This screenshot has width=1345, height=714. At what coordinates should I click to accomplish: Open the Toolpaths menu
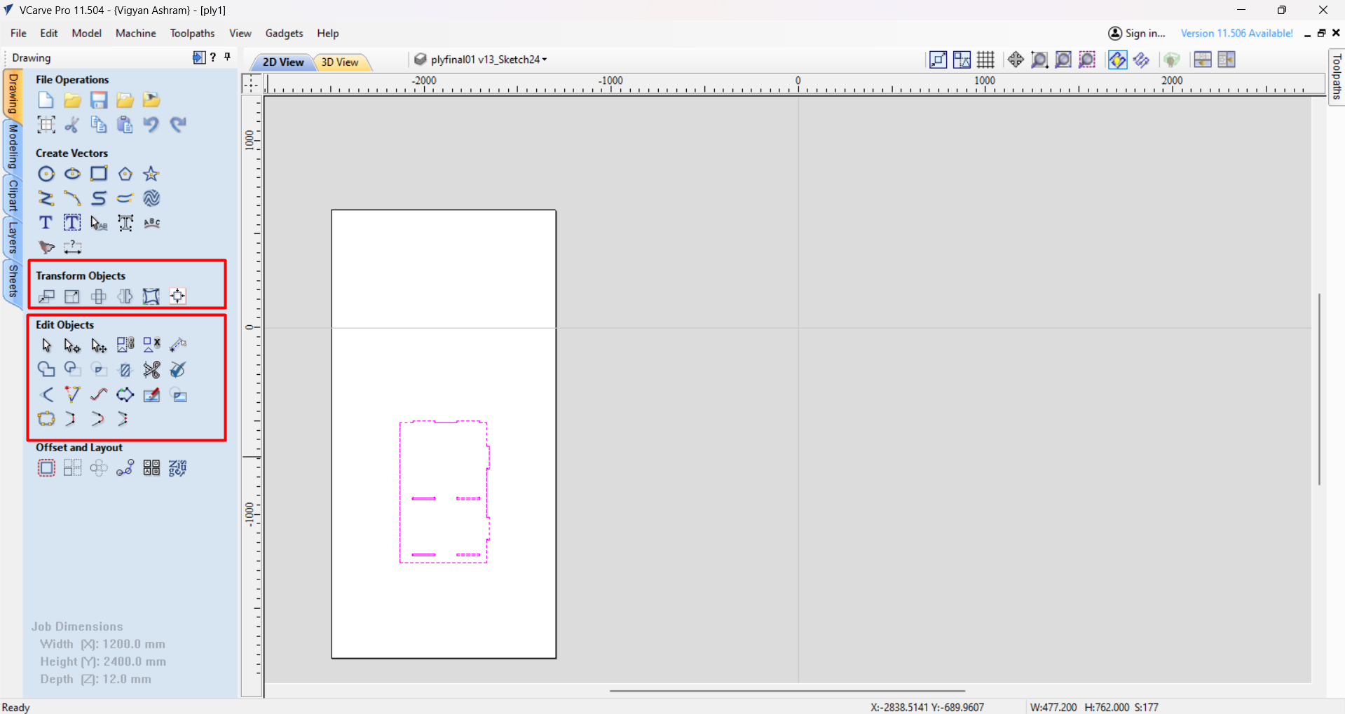(192, 33)
